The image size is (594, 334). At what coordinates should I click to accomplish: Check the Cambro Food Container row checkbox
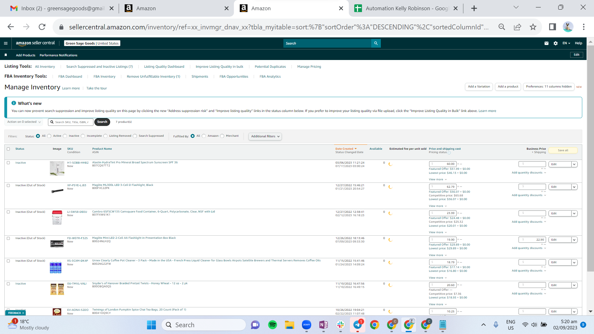click(x=8, y=212)
